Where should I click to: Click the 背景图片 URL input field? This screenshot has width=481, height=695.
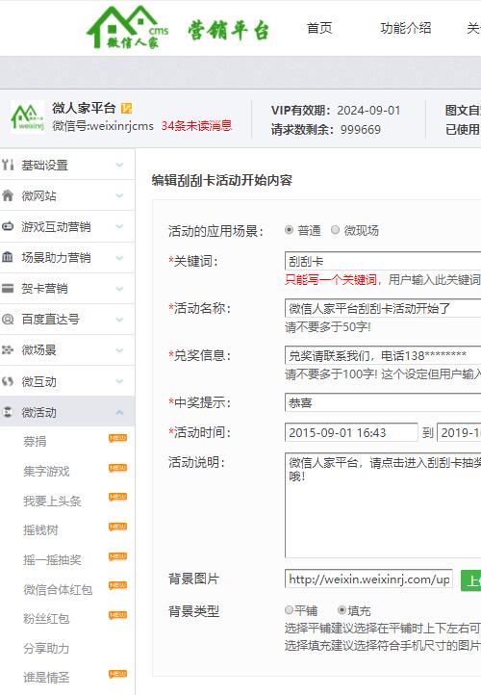(x=368, y=579)
